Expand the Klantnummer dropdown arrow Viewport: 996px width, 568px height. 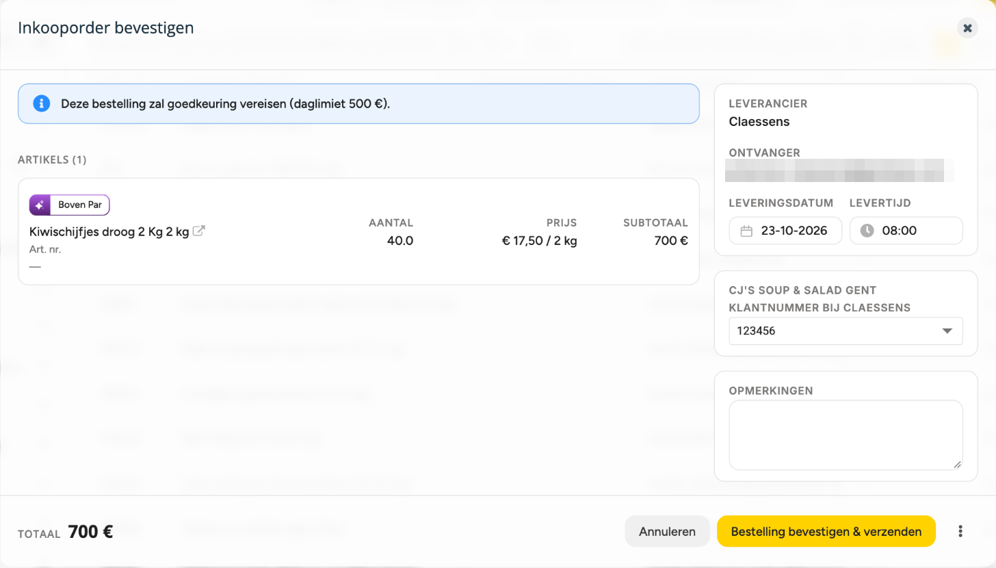947,331
